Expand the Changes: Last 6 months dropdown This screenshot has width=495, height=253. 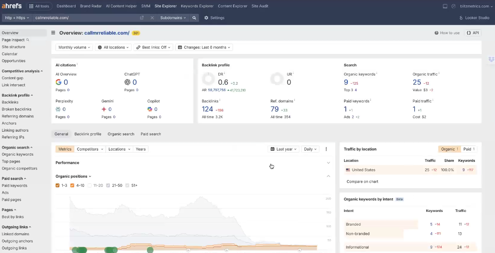[x=204, y=48]
